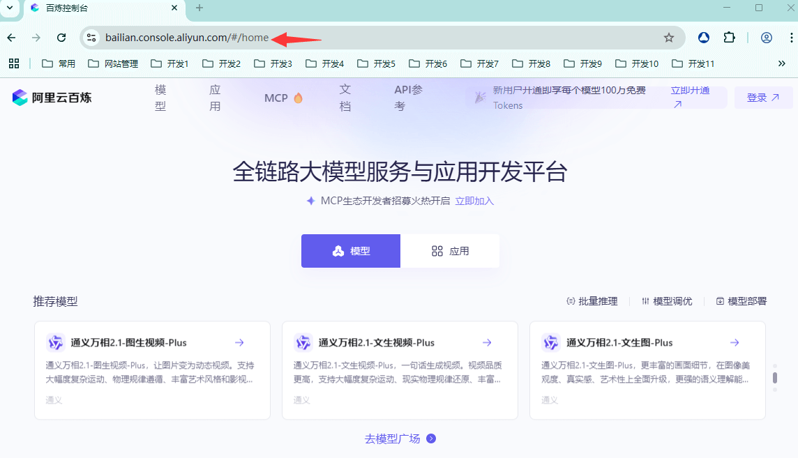Open the 开发4 bookmarks folder
Viewport: 798px width, 458px height.
pyautogui.click(x=324, y=63)
